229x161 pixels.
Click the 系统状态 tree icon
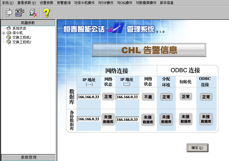9,28
